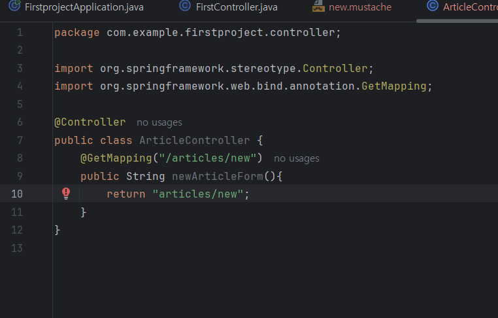Click line number 13 in the gutter

click(x=17, y=248)
